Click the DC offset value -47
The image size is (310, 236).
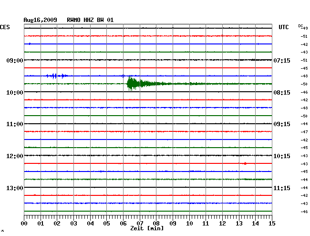pyautogui.click(x=304, y=132)
